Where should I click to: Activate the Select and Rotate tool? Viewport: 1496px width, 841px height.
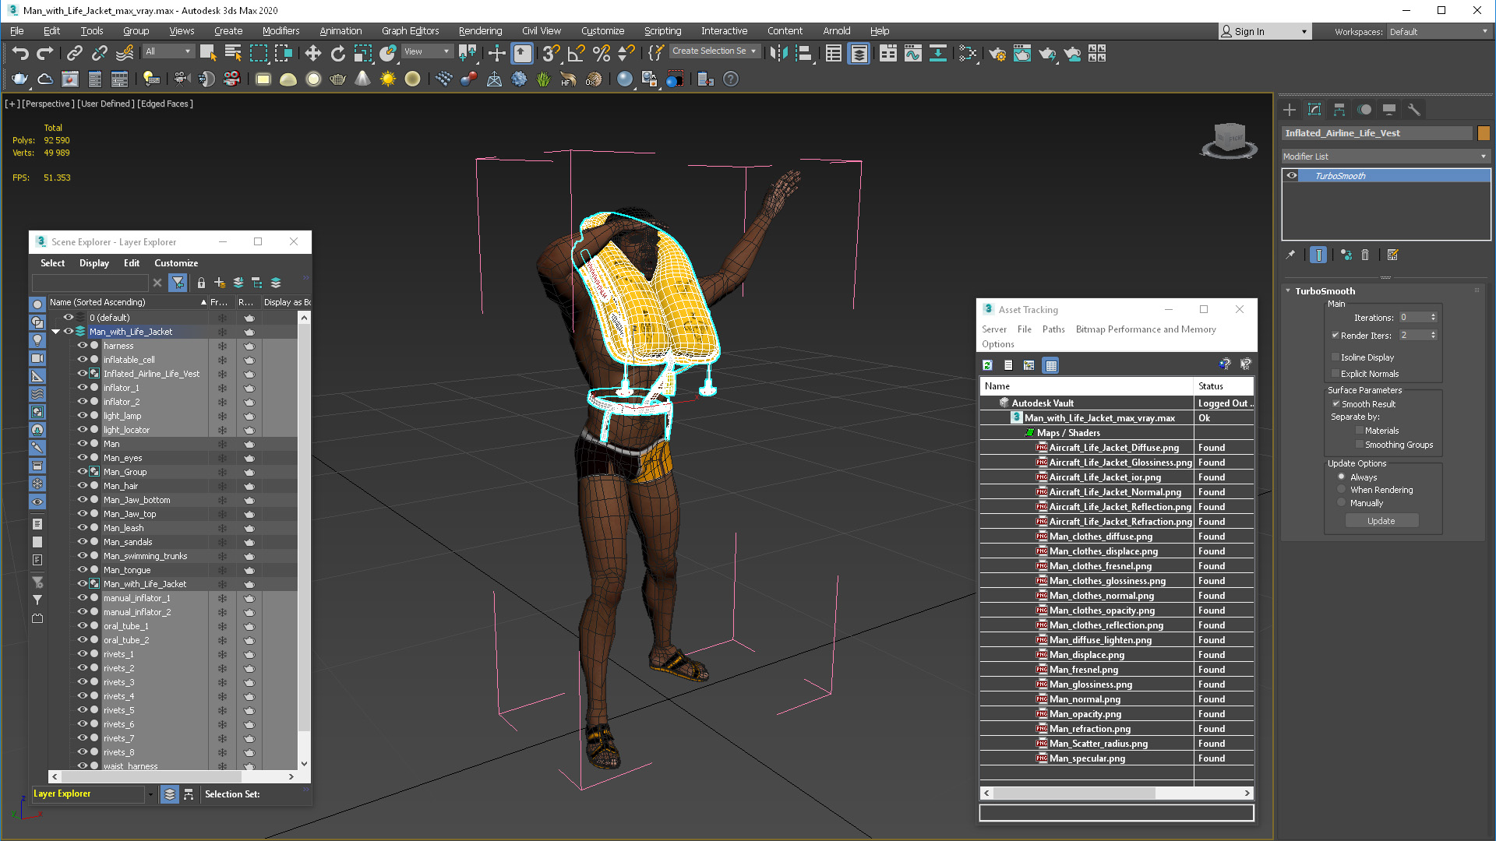coord(337,53)
